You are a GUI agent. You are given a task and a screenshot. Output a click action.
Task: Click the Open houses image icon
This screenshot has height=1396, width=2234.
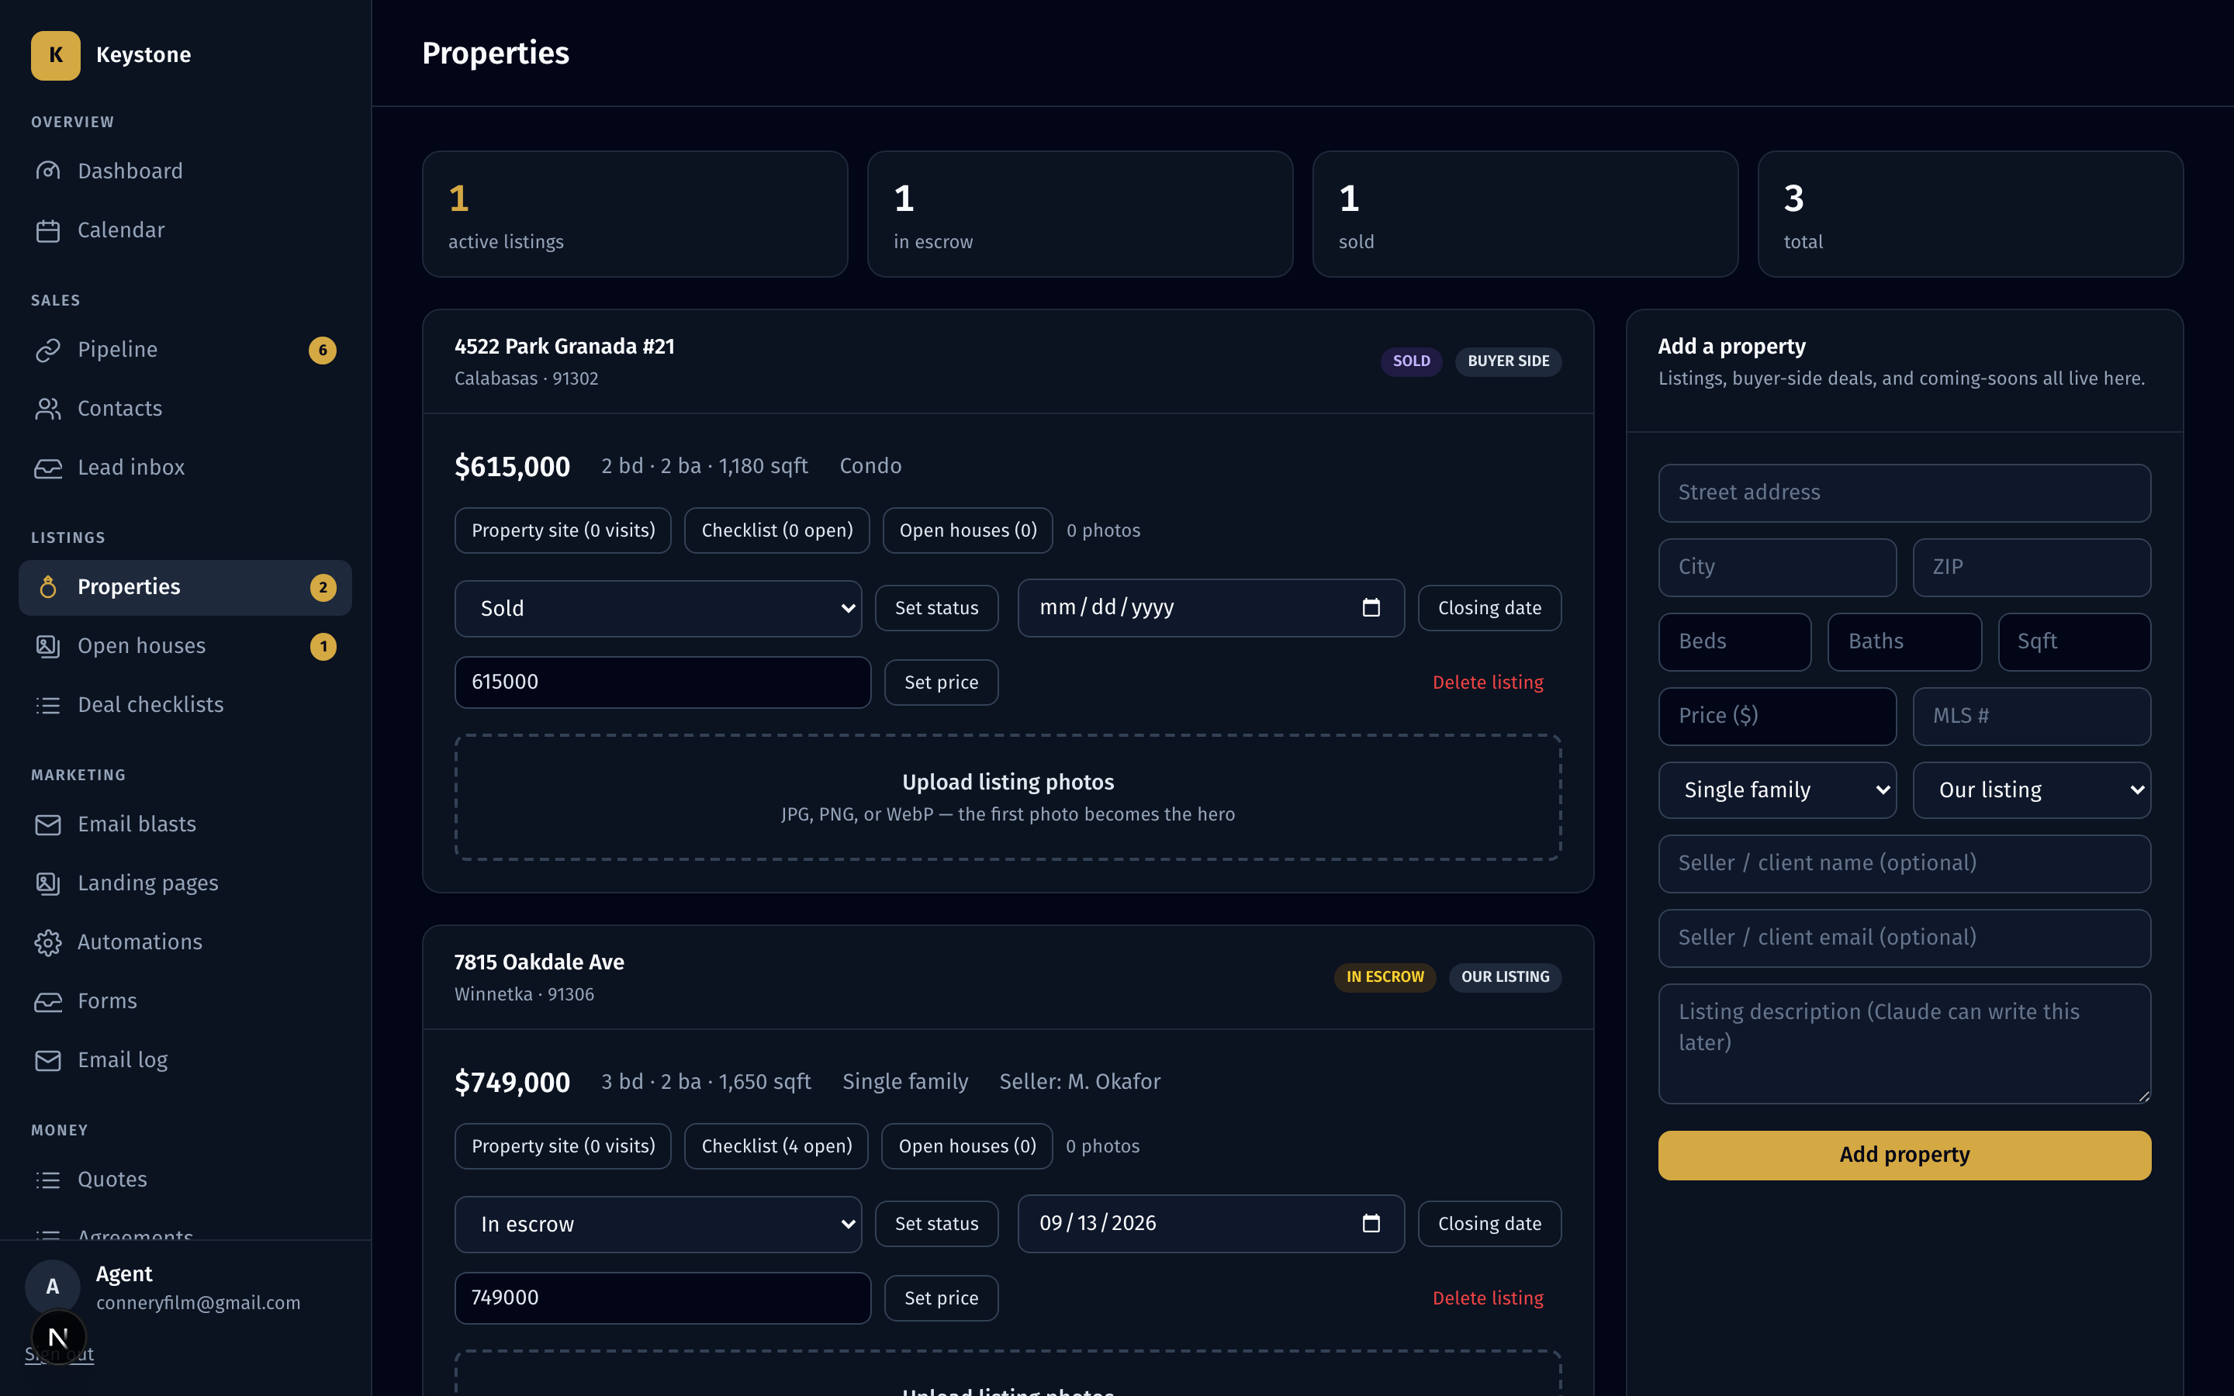coord(48,646)
